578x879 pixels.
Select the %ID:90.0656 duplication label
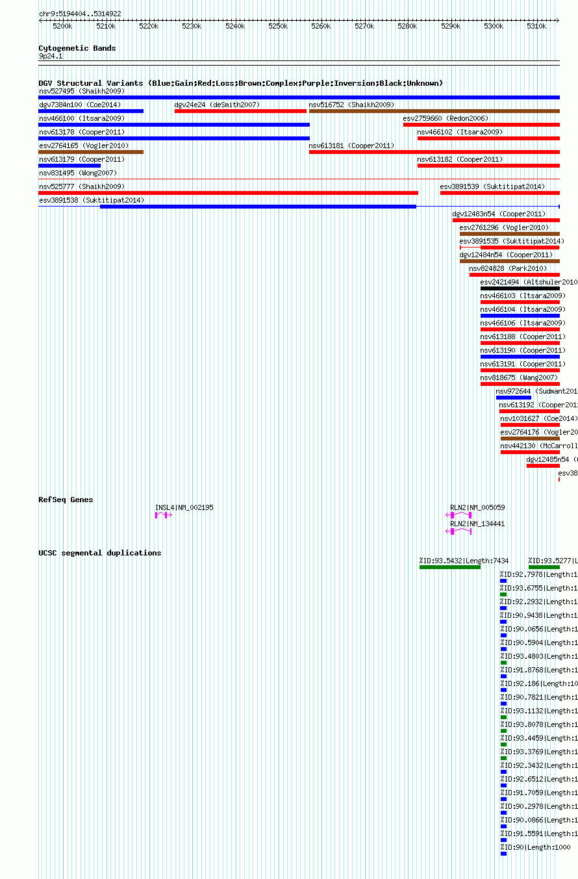pyautogui.click(x=538, y=629)
